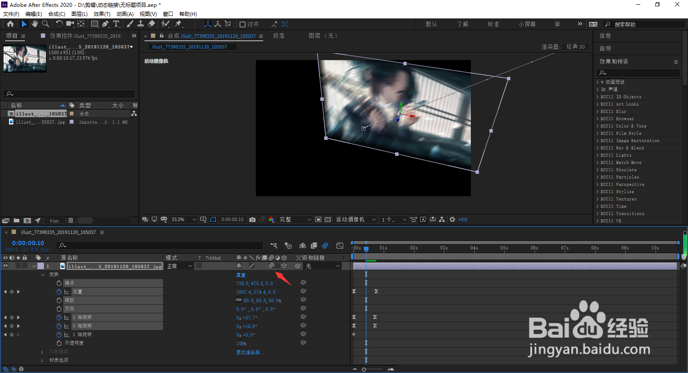This screenshot has height=373, width=688.
Task: Switch to the 小屏幕 workspace
Action: click(x=527, y=24)
